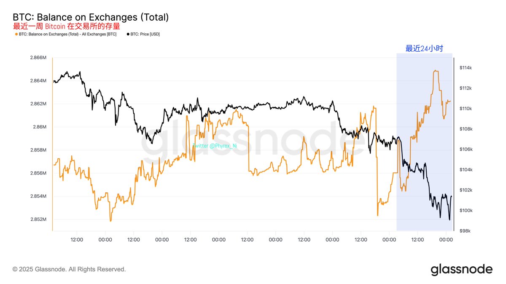Click the 2.856M left axis label

tap(38, 173)
